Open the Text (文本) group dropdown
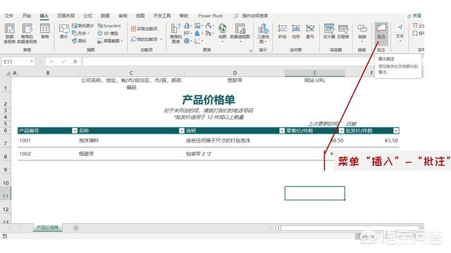Image resolution: width=451 pixels, height=253 pixels. pyautogui.click(x=400, y=33)
